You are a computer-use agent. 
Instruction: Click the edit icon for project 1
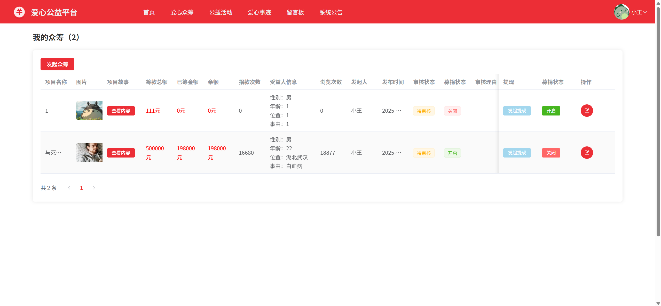tap(587, 111)
